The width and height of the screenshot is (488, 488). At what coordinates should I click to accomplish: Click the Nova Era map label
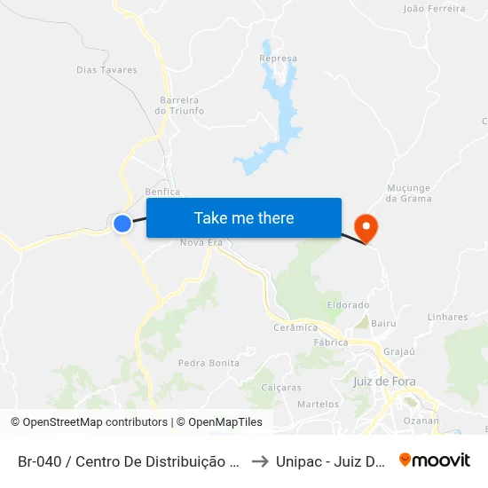(201, 242)
